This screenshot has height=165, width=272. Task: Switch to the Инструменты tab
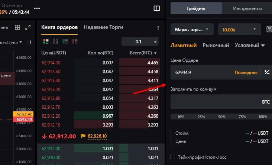[x=247, y=8]
